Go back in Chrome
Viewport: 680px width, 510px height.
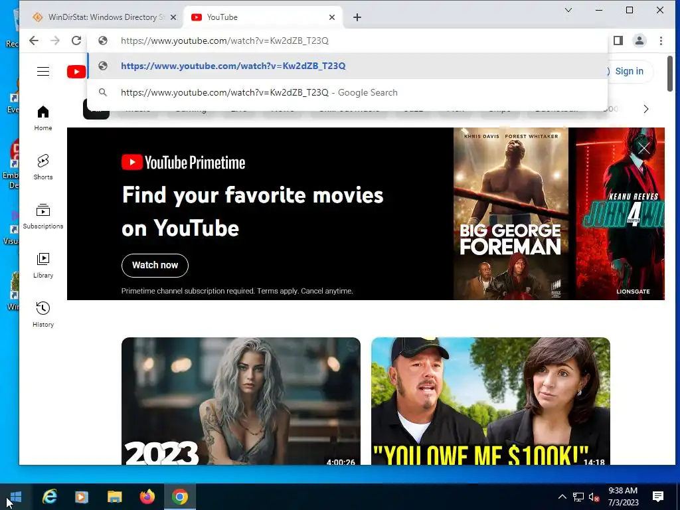pyautogui.click(x=34, y=41)
